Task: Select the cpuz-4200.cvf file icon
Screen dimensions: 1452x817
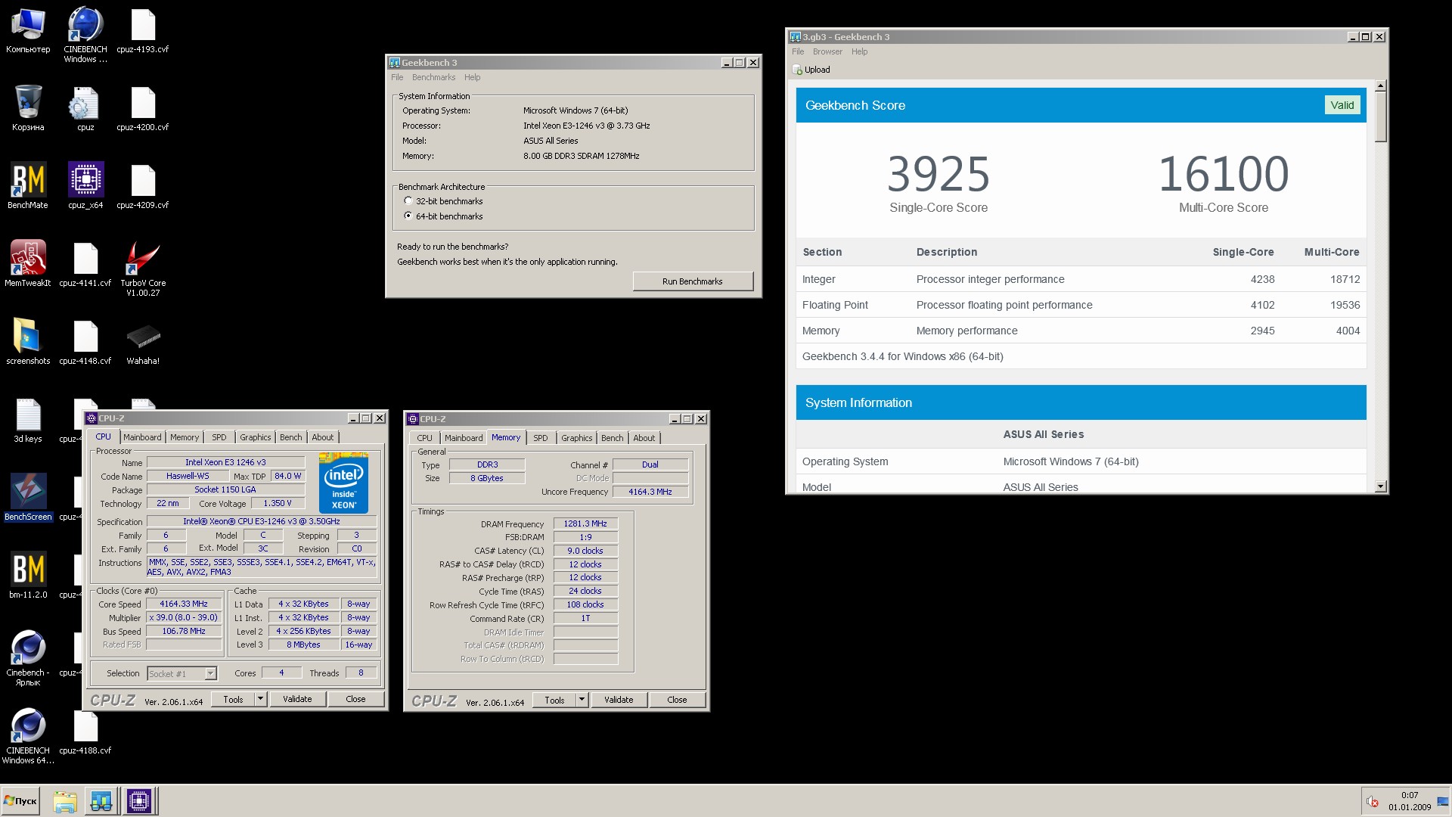Action: click(x=142, y=108)
